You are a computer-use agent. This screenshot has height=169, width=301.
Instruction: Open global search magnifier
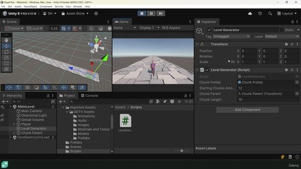[270, 14]
